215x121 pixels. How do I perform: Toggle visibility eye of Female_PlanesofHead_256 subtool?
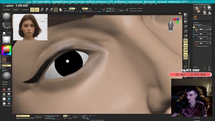pyautogui.click(x=210, y=29)
